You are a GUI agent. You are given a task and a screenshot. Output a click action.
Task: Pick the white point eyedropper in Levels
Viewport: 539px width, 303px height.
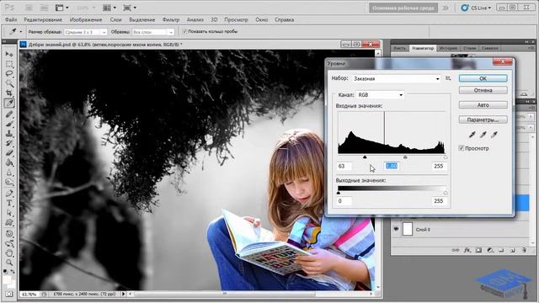[494, 135]
